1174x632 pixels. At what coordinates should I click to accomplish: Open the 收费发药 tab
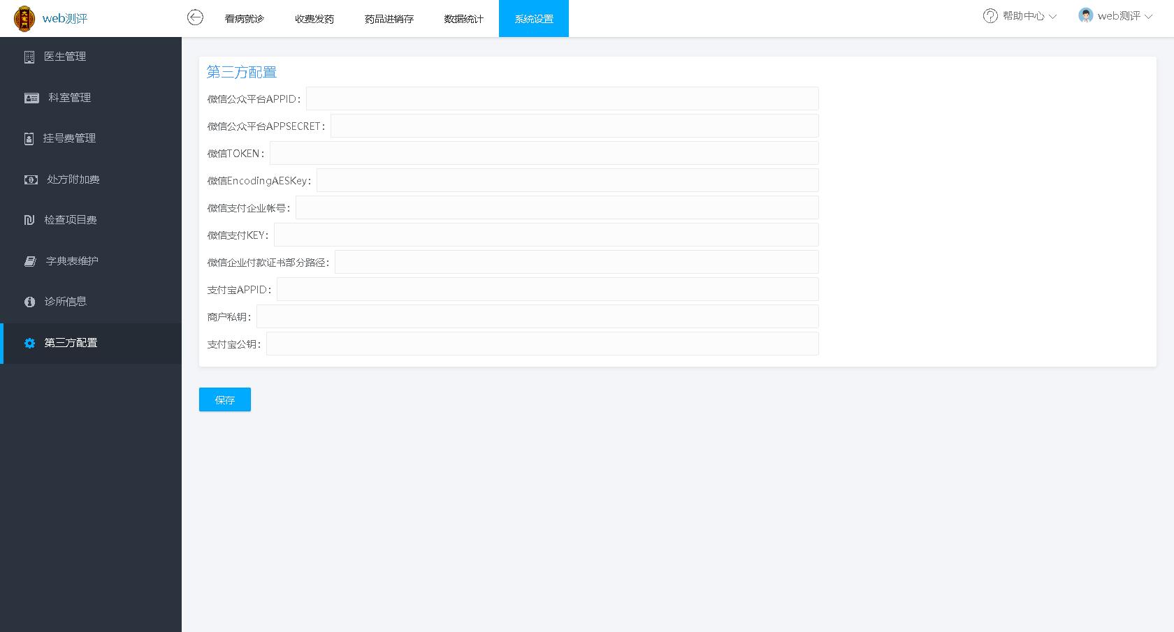(x=314, y=19)
